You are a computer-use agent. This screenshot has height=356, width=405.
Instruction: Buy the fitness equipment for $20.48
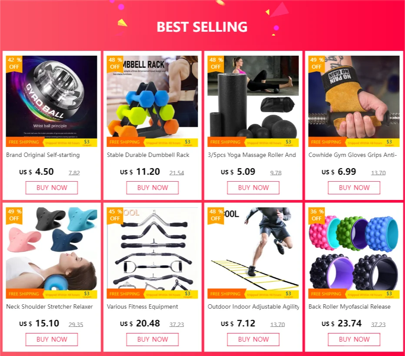(153, 339)
